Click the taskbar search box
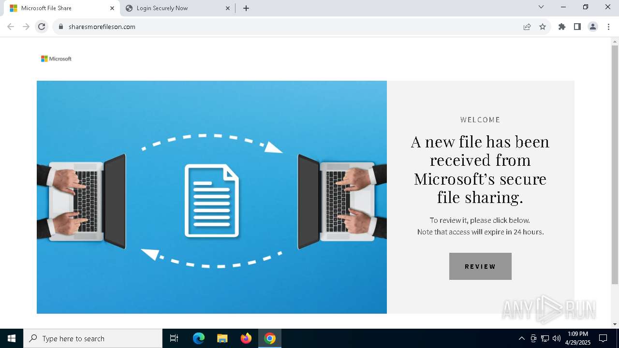This screenshot has height=348, width=619. [93, 338]
